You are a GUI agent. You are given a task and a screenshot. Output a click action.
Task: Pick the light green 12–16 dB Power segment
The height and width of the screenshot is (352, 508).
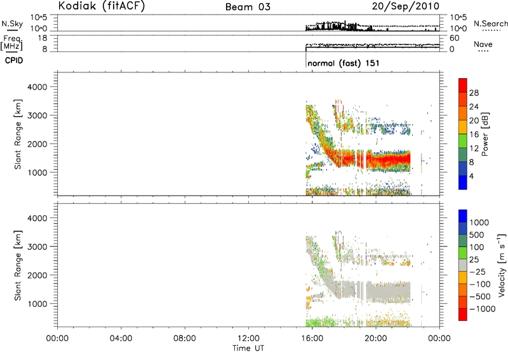pos(463,141)
